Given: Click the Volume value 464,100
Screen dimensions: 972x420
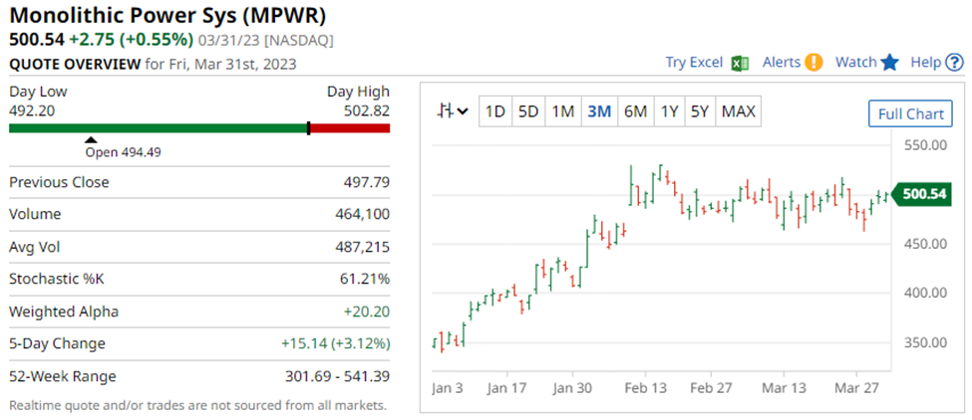Looking at the screenshot, I should point(364,215).
